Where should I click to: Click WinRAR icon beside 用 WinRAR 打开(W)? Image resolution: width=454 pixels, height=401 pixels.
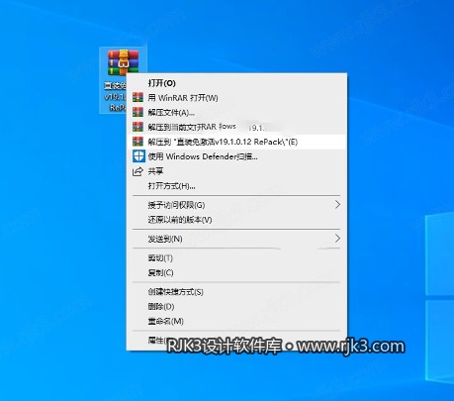pyautogui.click(x=137, y=97)
